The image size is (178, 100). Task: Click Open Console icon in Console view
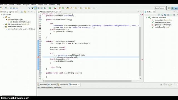[169, 84]
